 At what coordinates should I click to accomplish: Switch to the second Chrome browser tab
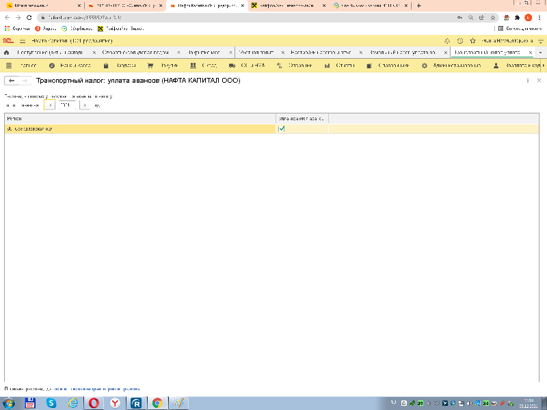coord(125,5)
